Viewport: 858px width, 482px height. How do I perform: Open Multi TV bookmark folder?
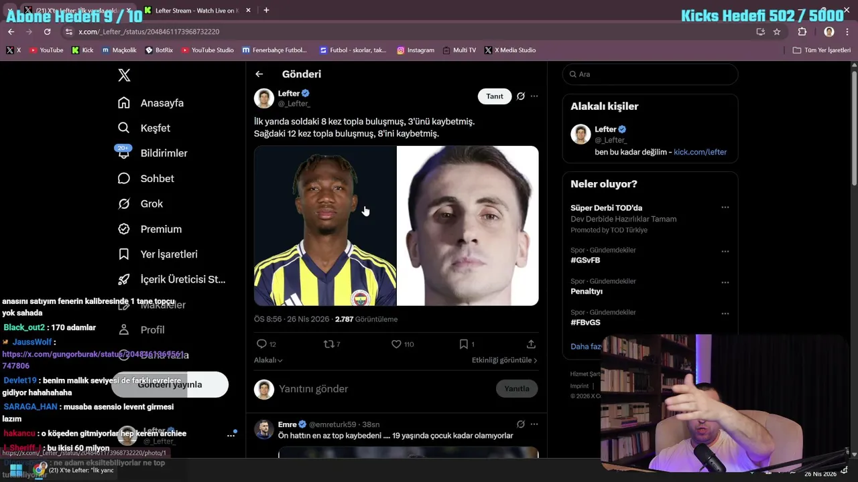pyautogui.click(x=459, y=50)
